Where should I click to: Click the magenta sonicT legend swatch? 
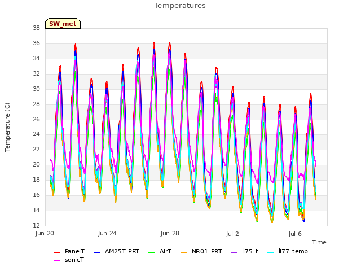tap(56, 260)
